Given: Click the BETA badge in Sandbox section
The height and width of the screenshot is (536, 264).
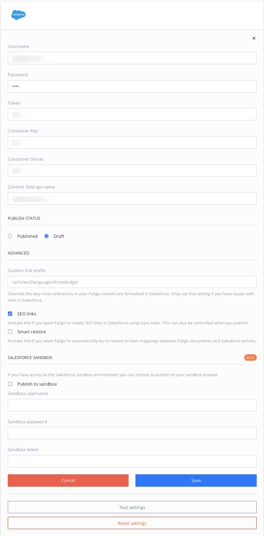Looking at the screenshot, I should tap(250, 357).
